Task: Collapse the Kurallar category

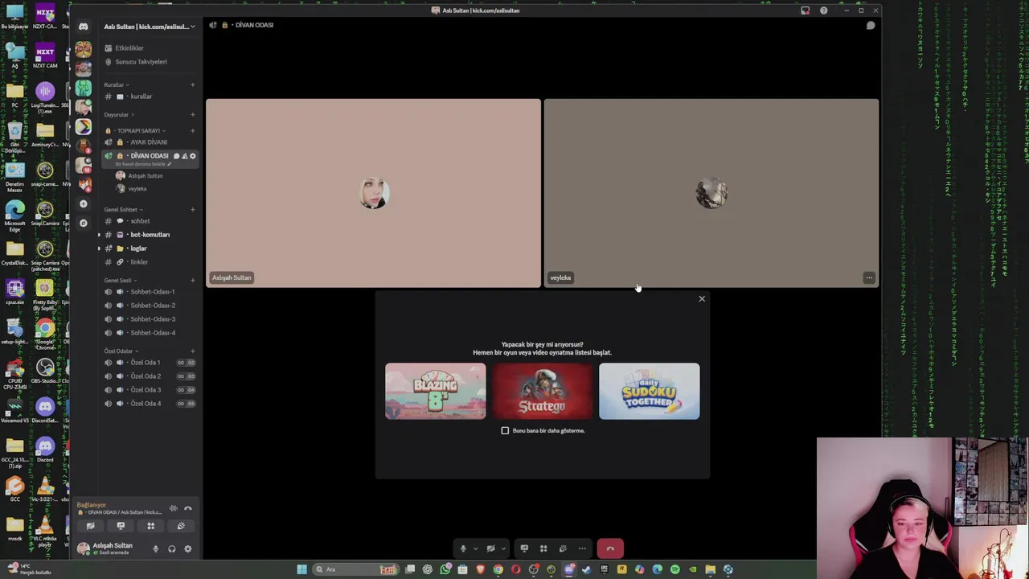Action: tap(116, 85)
